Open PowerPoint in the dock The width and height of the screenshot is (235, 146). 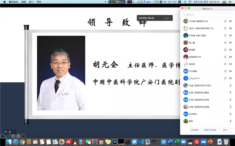[x=210, y=141]
